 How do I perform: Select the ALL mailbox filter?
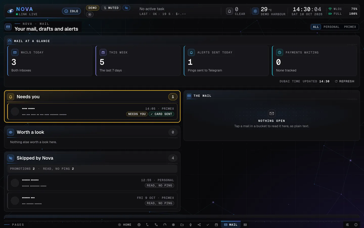click(x=316, y=27)
